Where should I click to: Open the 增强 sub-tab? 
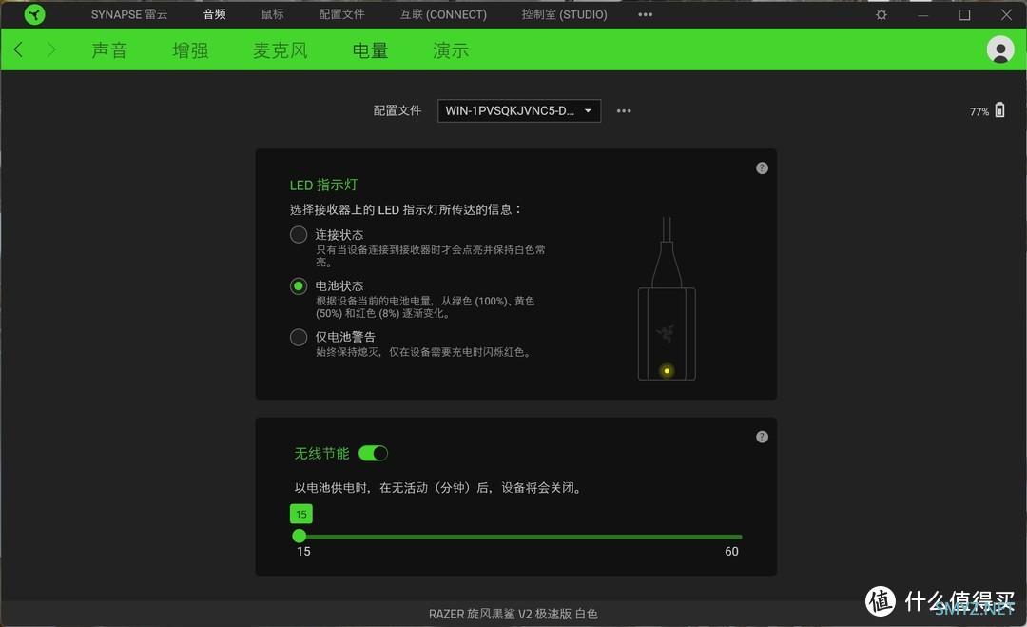[190, 49]
